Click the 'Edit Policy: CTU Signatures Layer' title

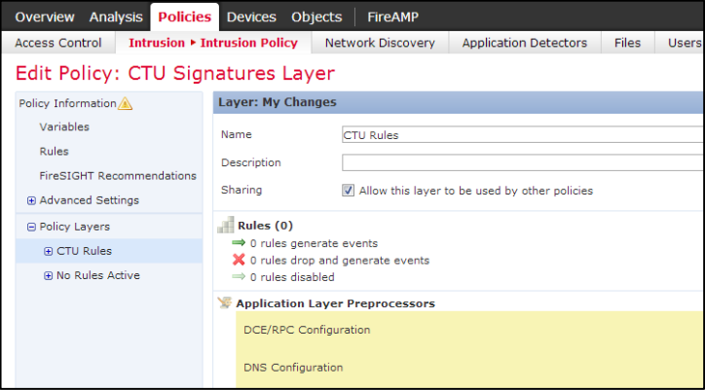(175, 73)
